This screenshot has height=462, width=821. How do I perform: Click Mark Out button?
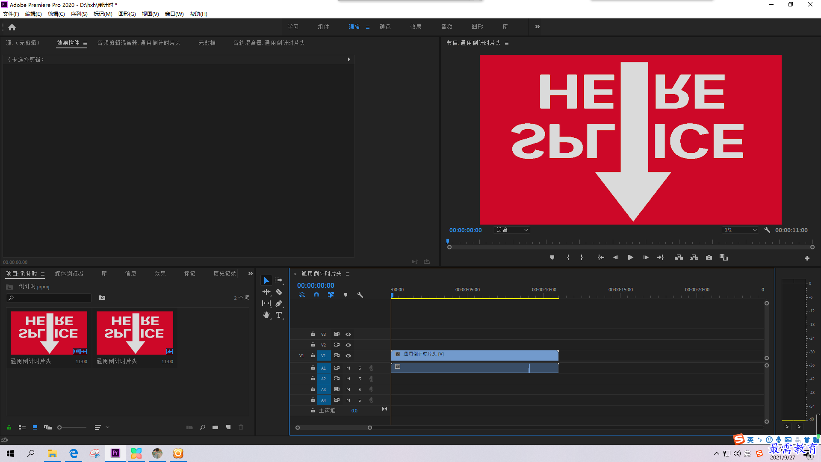pyautogui.click(x=582, y=258)
